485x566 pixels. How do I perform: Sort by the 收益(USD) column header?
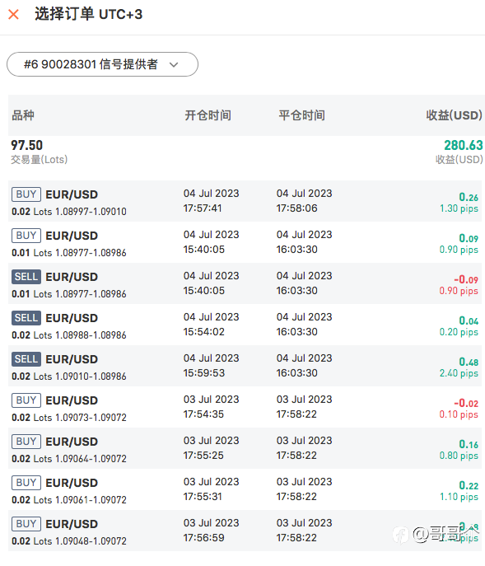coord(454,115)
